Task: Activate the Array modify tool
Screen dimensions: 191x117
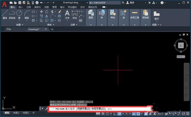Action: click(x=52, y=20)
